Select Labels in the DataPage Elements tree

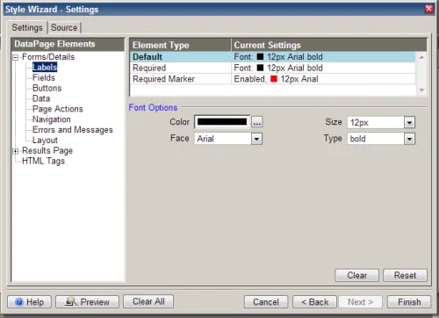coord(45,68)
